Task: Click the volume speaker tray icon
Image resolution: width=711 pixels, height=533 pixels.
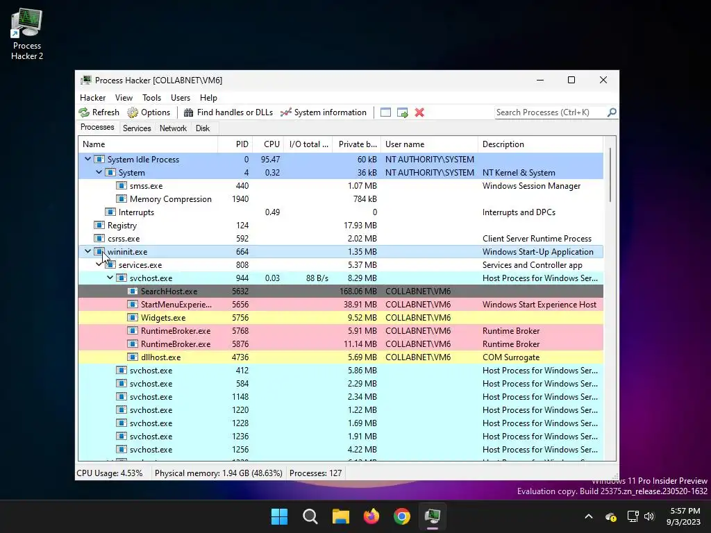Action: point(649,516)
